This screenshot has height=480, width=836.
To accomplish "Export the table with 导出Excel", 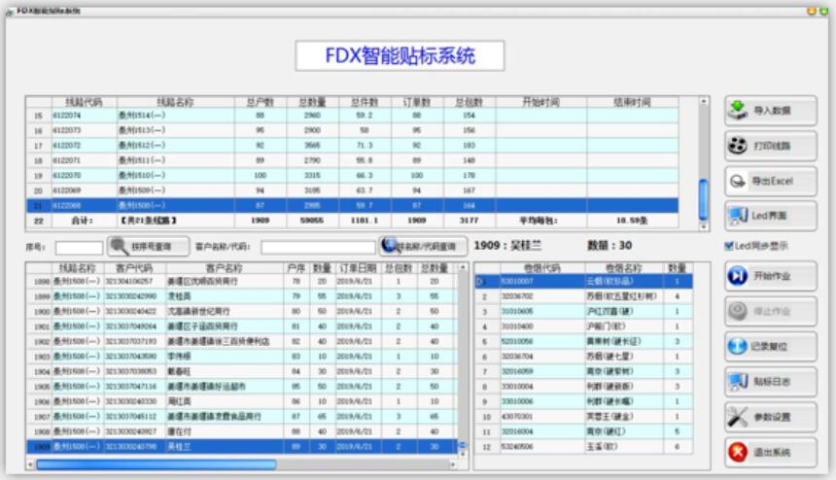I will (771, 181).
